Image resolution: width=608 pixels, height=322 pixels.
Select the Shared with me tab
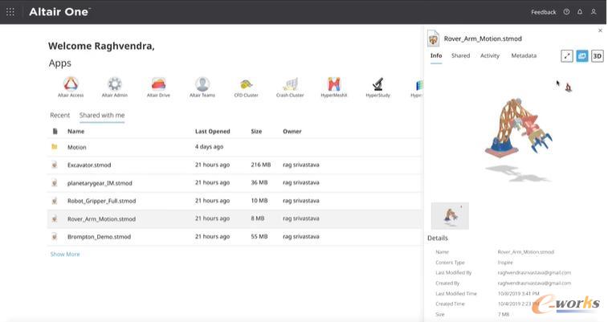click(x=102, y=115)
